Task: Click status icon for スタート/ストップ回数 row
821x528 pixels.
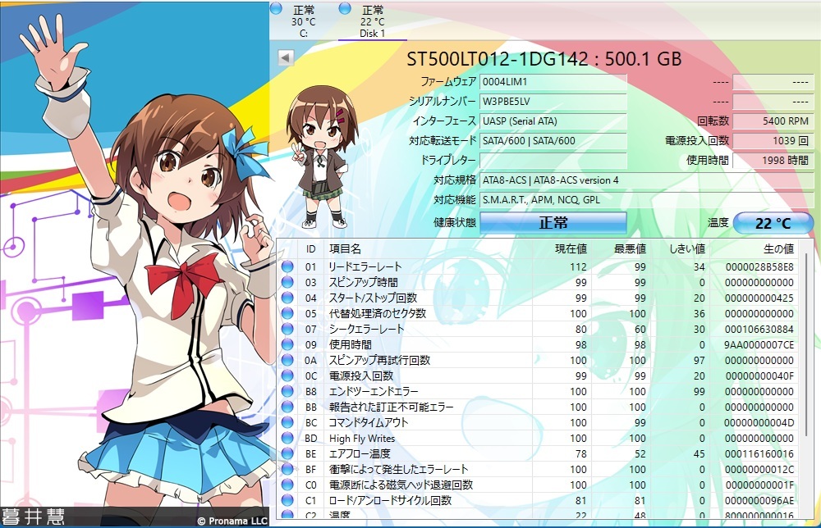Action: coord(287,298)
